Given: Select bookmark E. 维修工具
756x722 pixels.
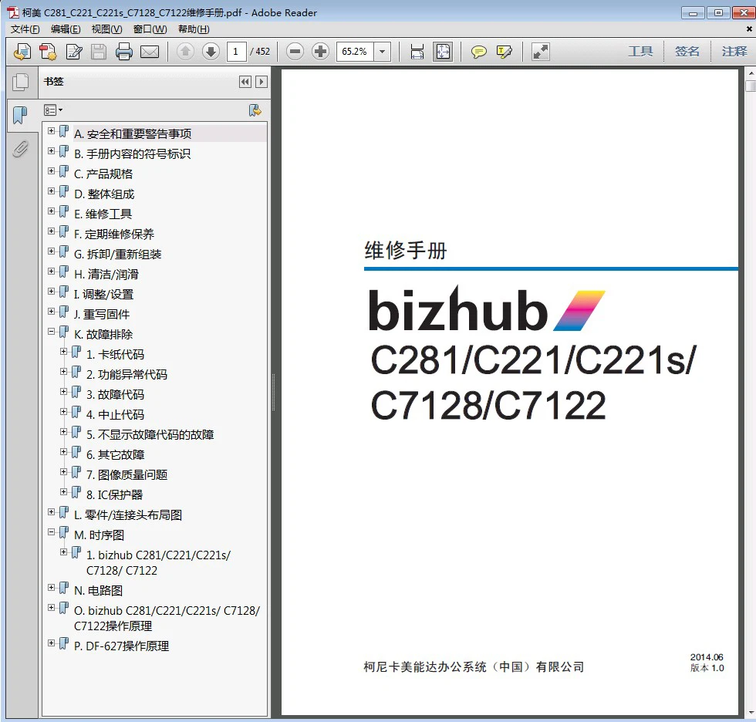Looking at the screenshot, I should pyautogui.click(x=103, y=214).
